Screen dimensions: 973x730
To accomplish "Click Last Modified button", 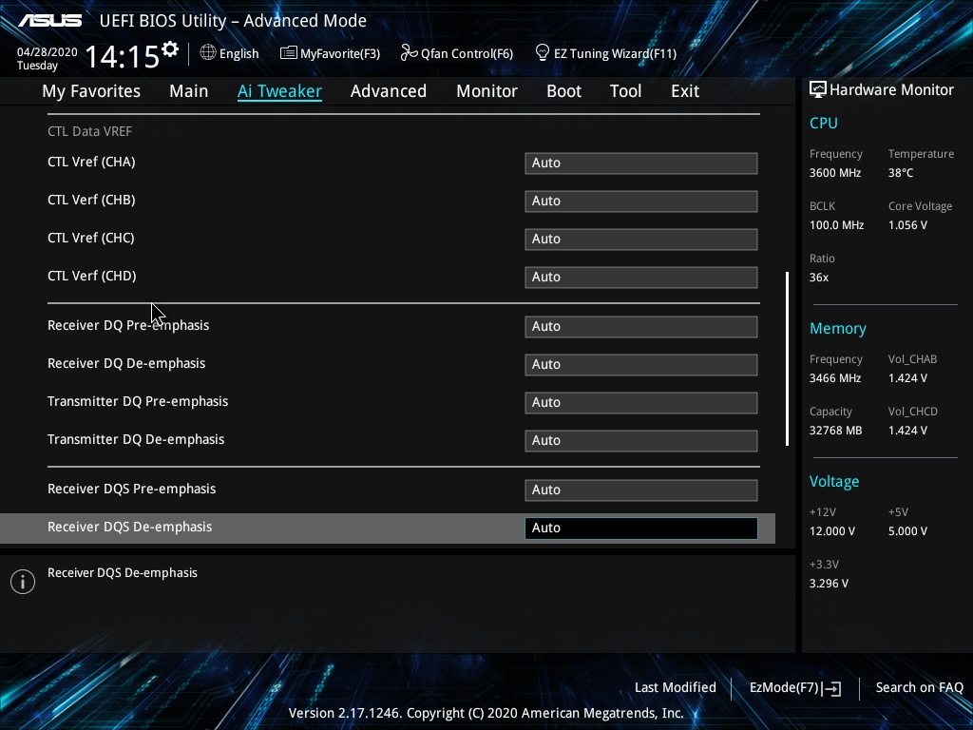I will [676, 687].
